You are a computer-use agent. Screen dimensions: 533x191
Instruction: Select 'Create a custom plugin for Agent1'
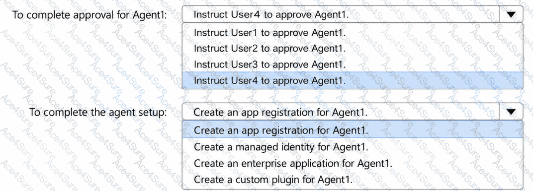click(353, 179)
